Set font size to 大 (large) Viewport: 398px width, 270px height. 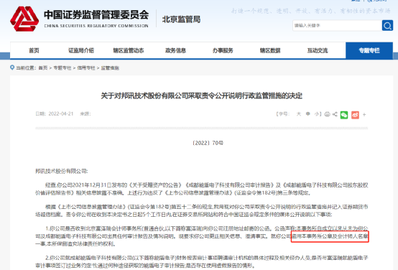click(299, 114)
